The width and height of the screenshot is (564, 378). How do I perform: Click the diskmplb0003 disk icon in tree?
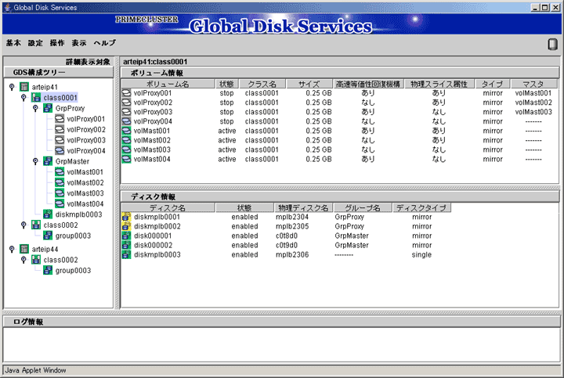pos(48,214)
